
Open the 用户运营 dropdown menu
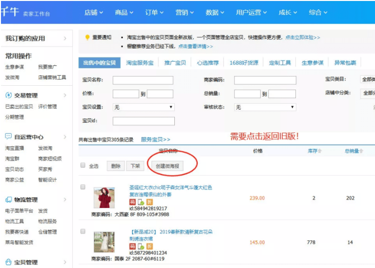pyautogui.click(x=251, y=13)
